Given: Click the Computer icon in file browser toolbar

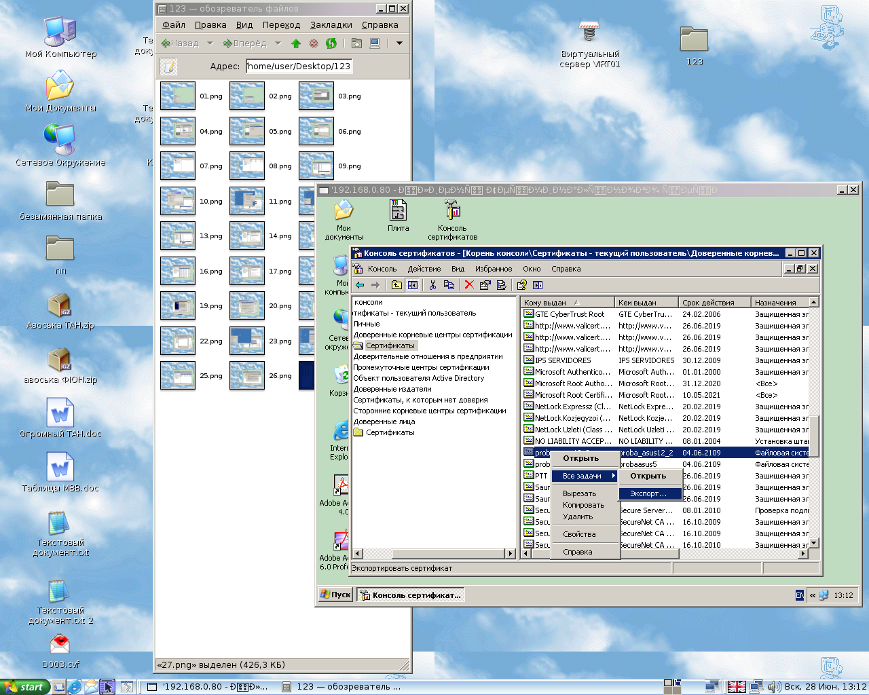Looking at the screenshot, I should point(375,43).
